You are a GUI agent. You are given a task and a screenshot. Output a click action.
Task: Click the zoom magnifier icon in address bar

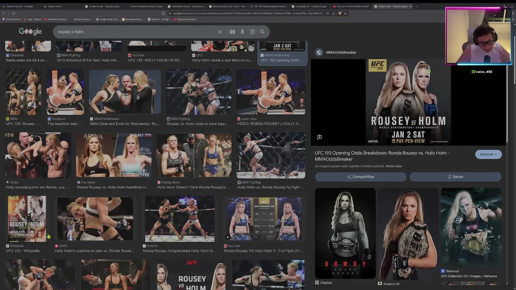pos(328,13)
